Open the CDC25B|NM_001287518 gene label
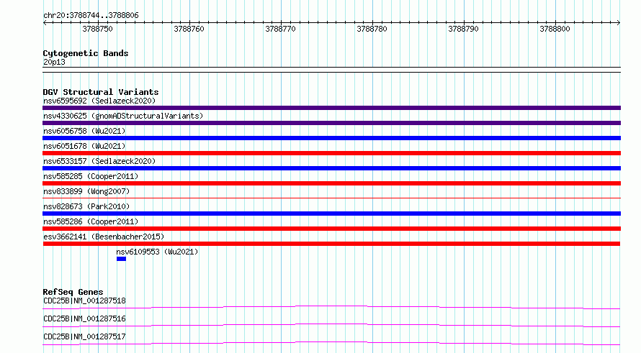Viewport: 641px width, 353px height. tap(84, 301)
